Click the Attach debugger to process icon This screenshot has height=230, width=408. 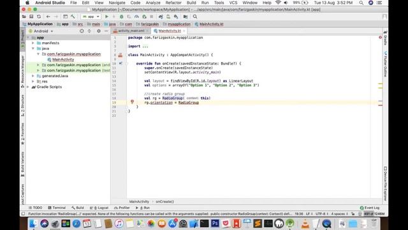point(144,17)
